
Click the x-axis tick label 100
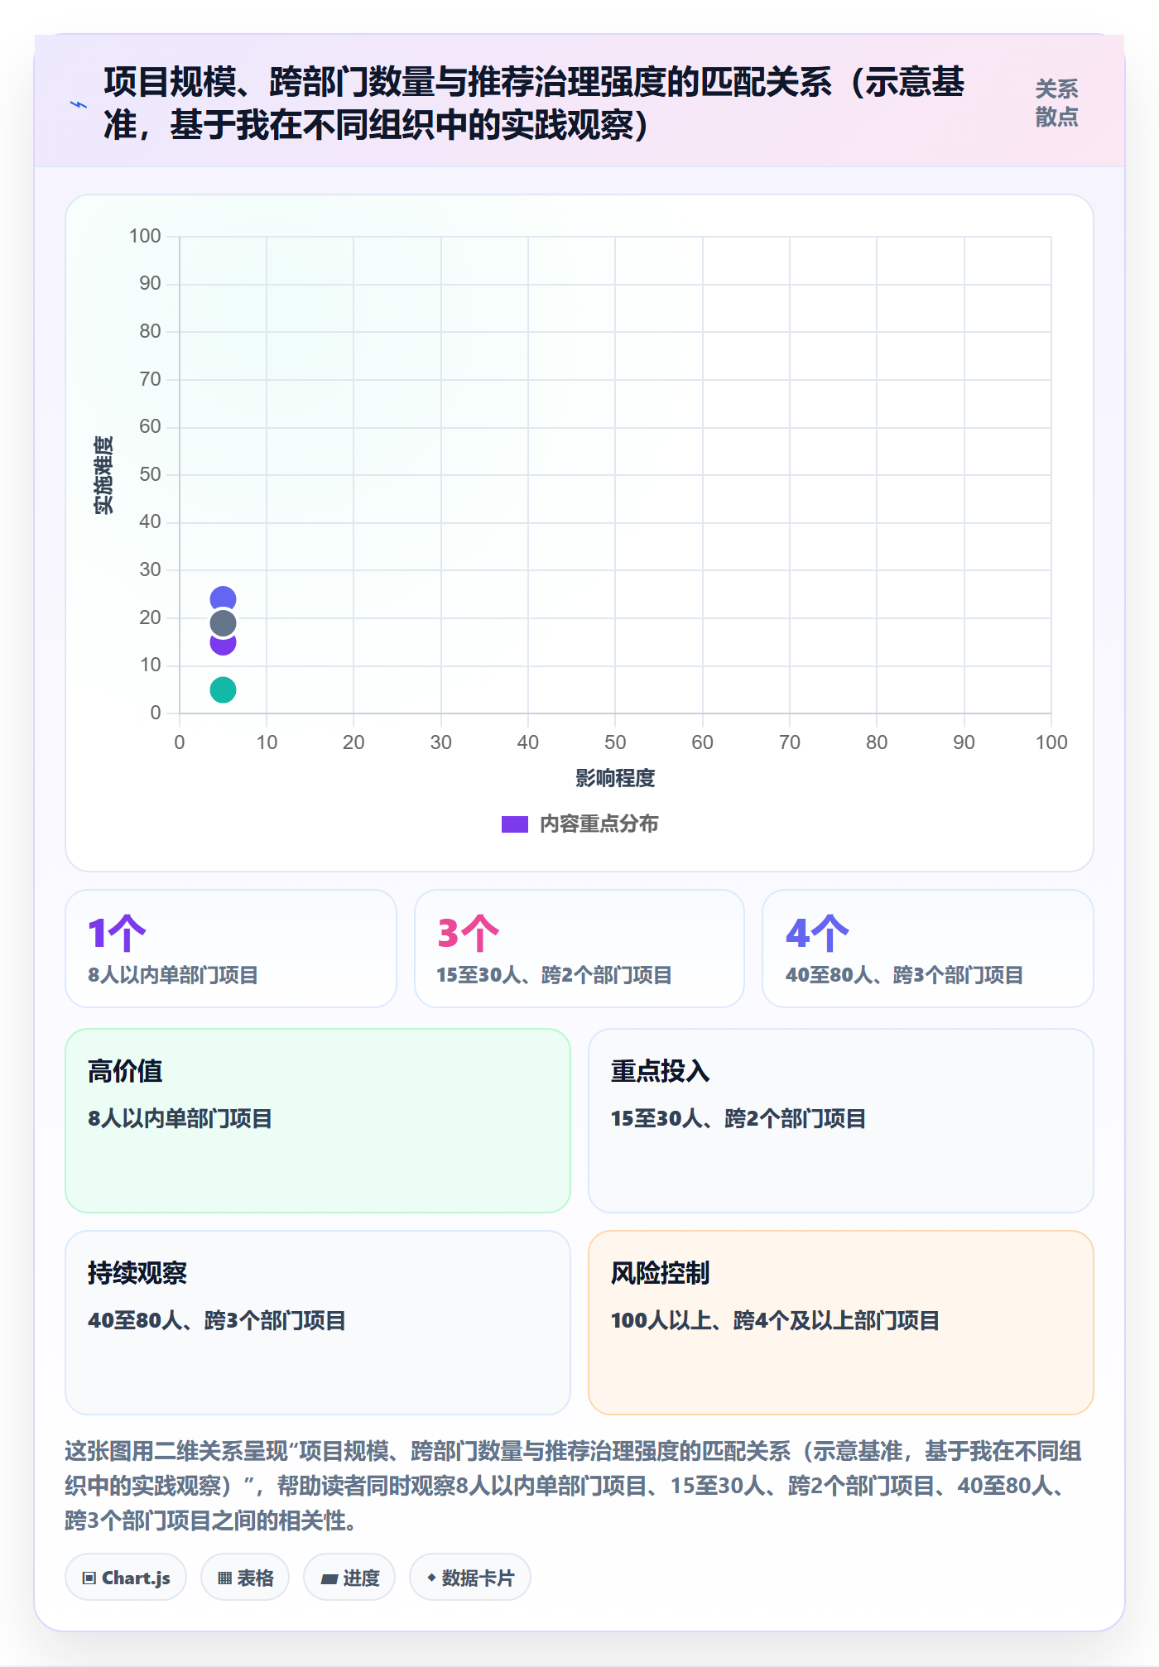click(1051, 742)
